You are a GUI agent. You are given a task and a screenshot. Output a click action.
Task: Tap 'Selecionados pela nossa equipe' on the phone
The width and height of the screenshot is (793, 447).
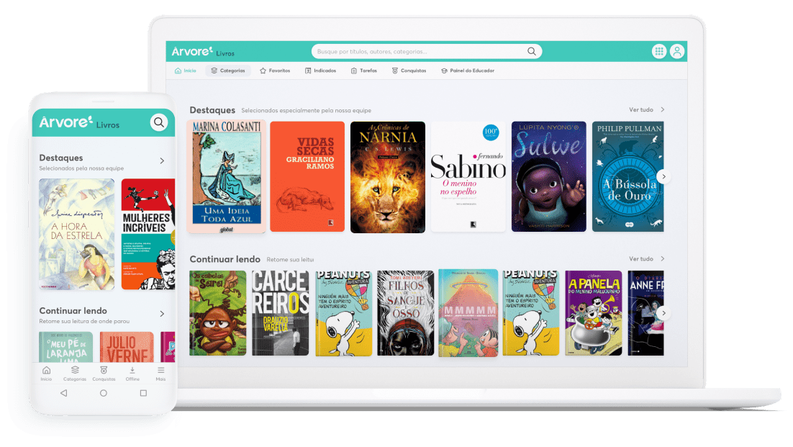[x=81, y=168]
